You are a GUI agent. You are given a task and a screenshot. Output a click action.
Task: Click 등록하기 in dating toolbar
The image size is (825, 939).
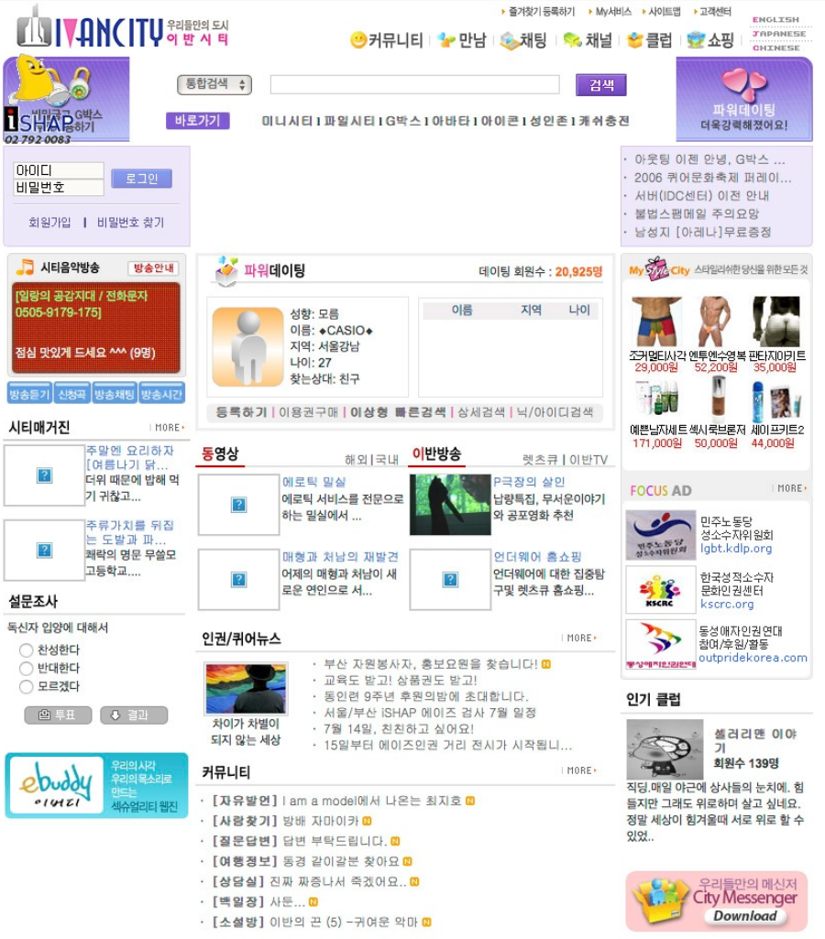tap(241, 412)
